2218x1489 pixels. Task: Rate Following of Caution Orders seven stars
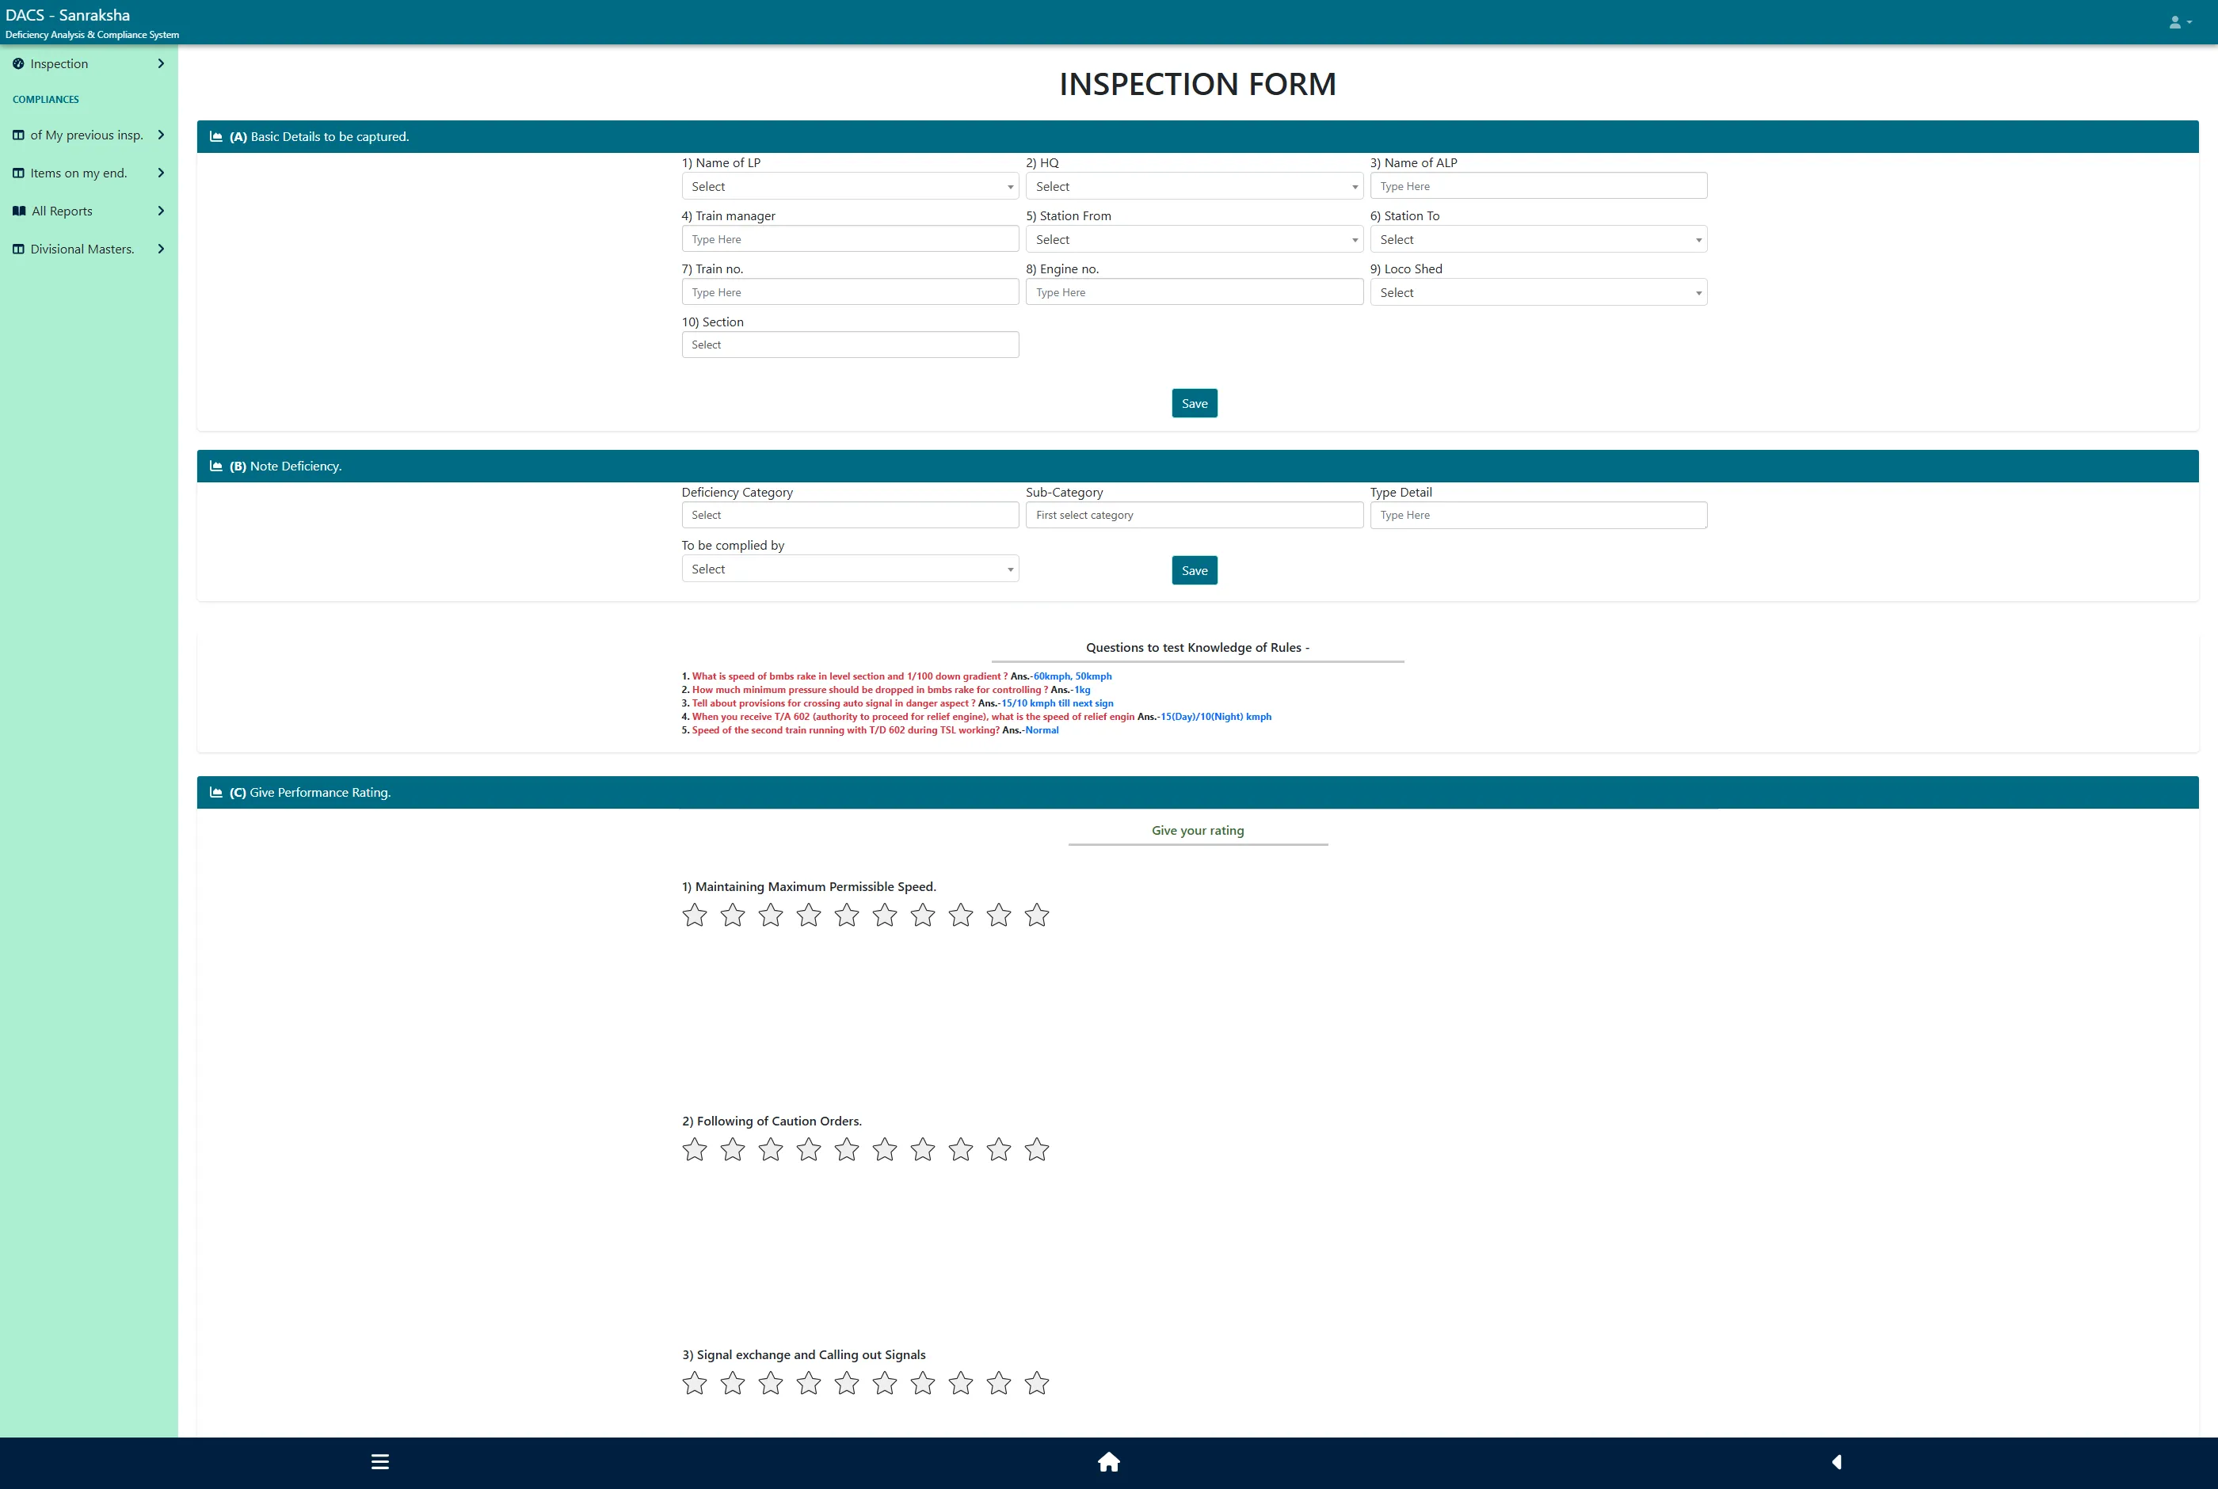pyautogui.click(x=923, y=1149)
